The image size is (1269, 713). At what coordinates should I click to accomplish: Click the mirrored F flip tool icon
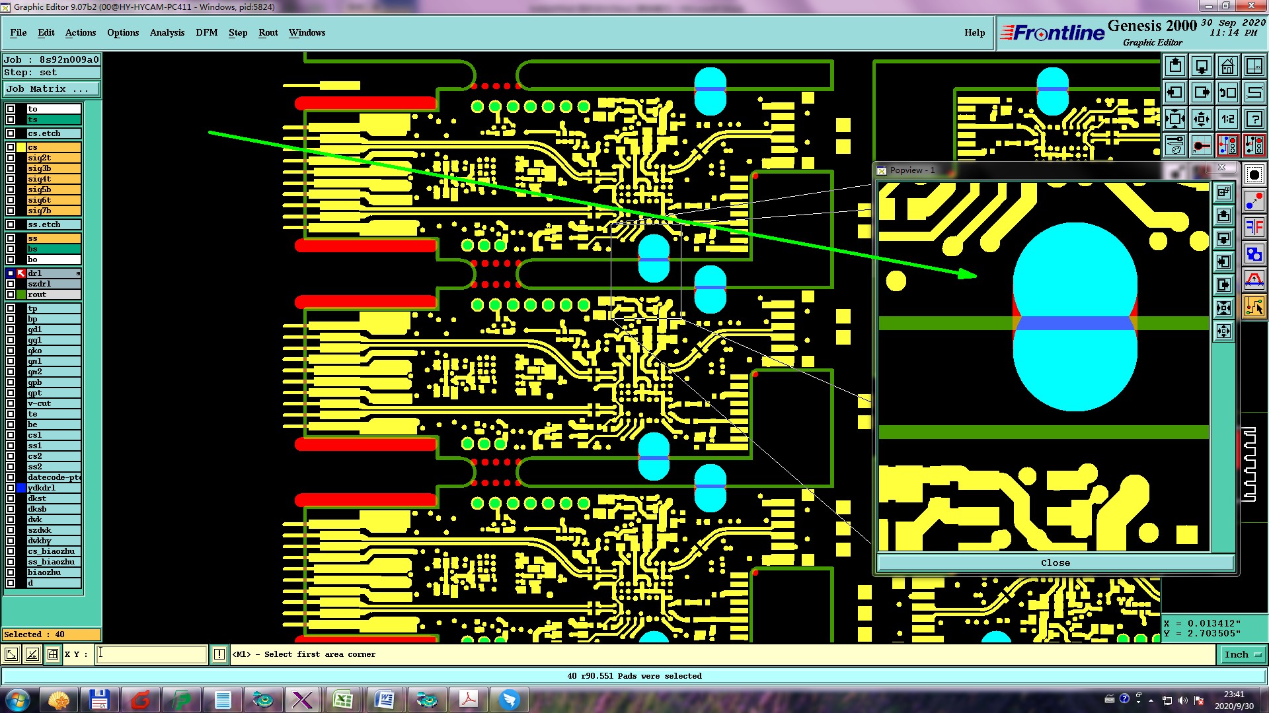1254,227
